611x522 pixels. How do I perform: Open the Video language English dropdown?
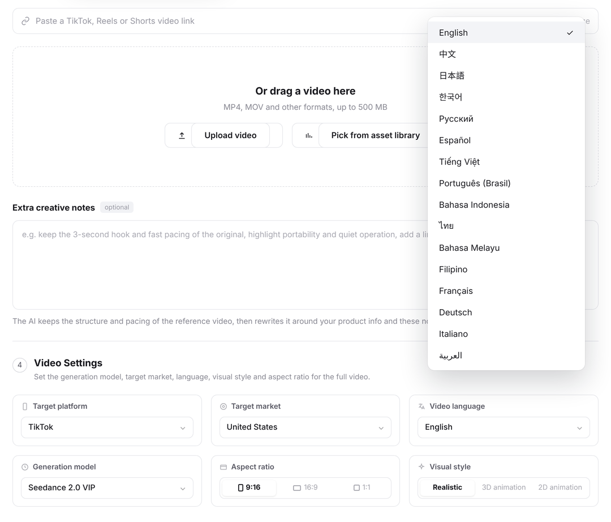(504, 427)
